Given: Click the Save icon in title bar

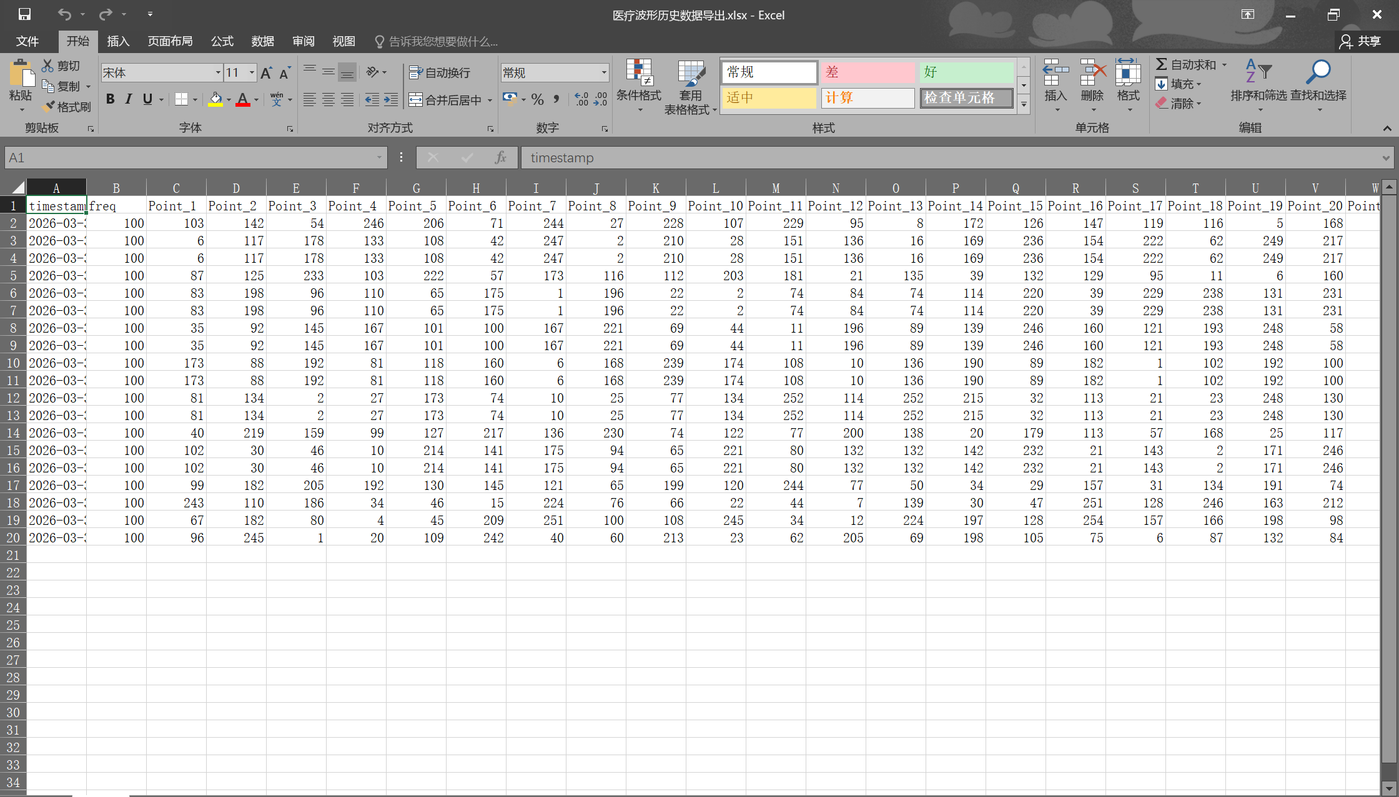Looking at the screenshot, I should tap(24, 14).
